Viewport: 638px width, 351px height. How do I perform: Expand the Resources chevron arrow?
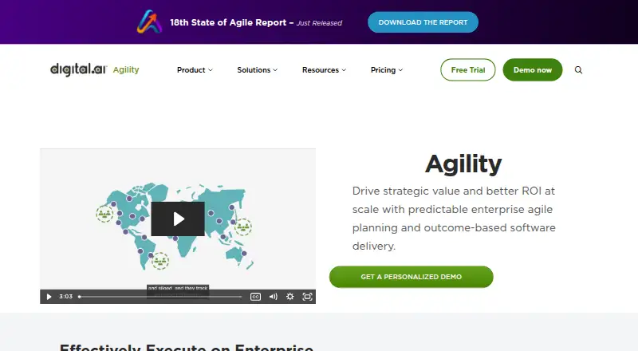pyautogui.click(x=344, y=70)
